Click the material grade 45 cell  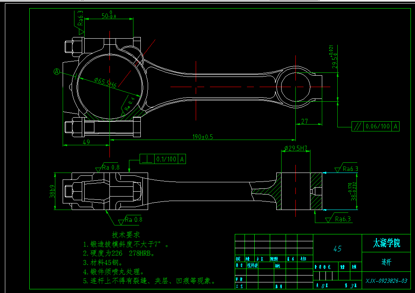click(x=337, y=249)
